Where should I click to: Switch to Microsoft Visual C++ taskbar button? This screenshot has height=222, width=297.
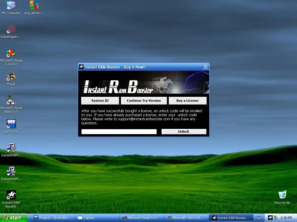pyautogui.click(x=142, y=218)
